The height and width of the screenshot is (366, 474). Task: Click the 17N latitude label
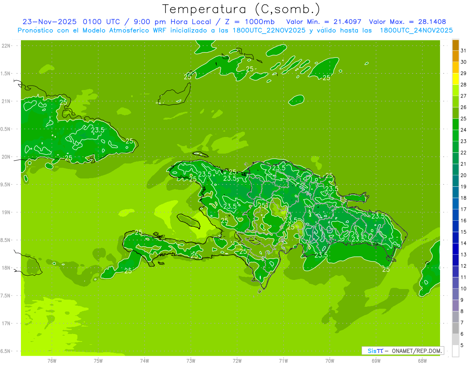pyautogui.click(x=6, y=323)
